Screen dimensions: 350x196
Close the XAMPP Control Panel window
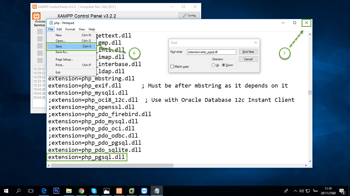coord(195,7)
